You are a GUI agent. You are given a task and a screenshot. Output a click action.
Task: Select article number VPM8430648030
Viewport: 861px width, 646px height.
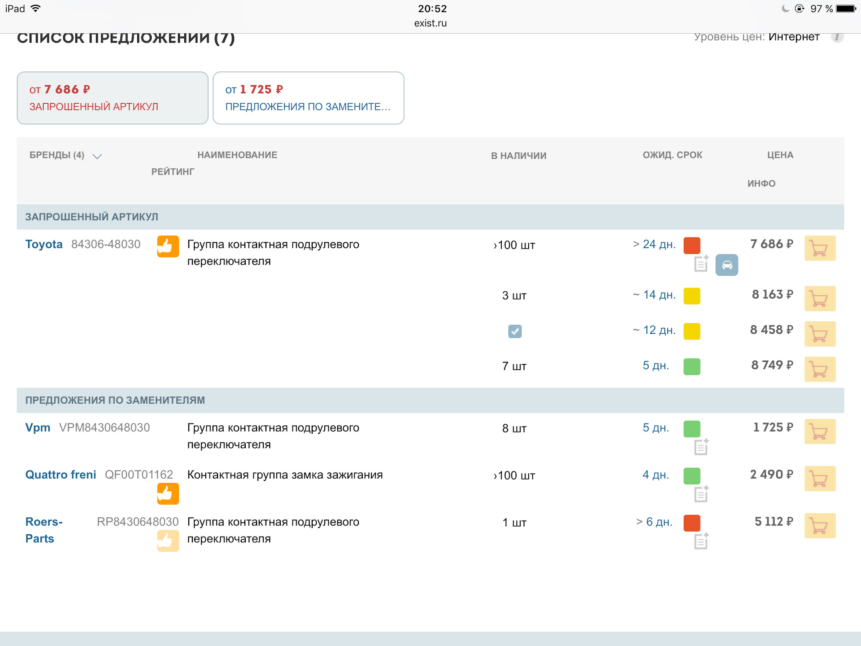tap(104, 428)
